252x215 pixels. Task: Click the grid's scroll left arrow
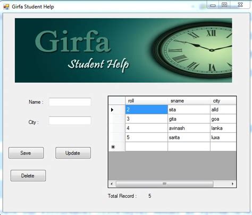(x=112, y=184)
